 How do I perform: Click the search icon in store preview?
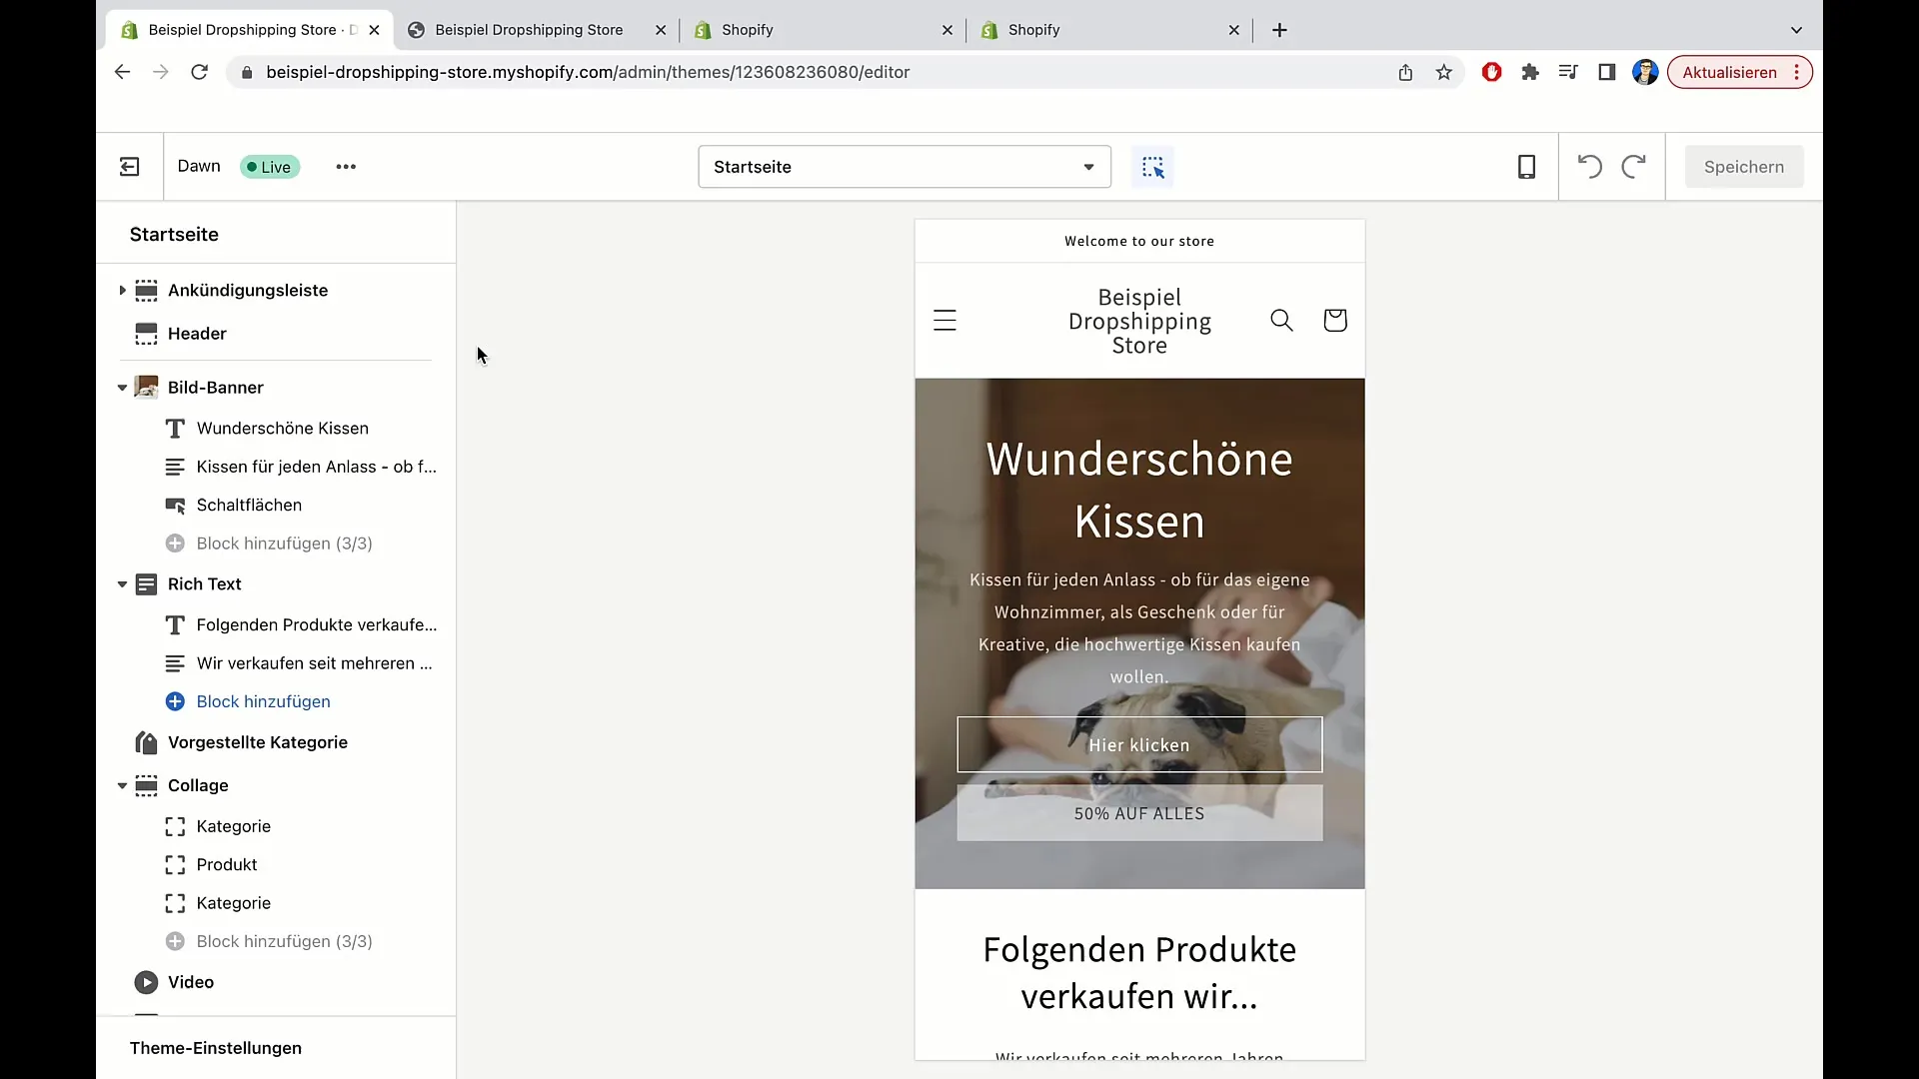(x=1281, y=320)
